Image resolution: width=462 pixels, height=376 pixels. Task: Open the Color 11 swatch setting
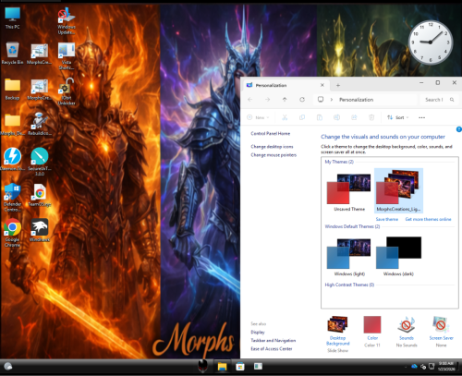tap(372, 332)
